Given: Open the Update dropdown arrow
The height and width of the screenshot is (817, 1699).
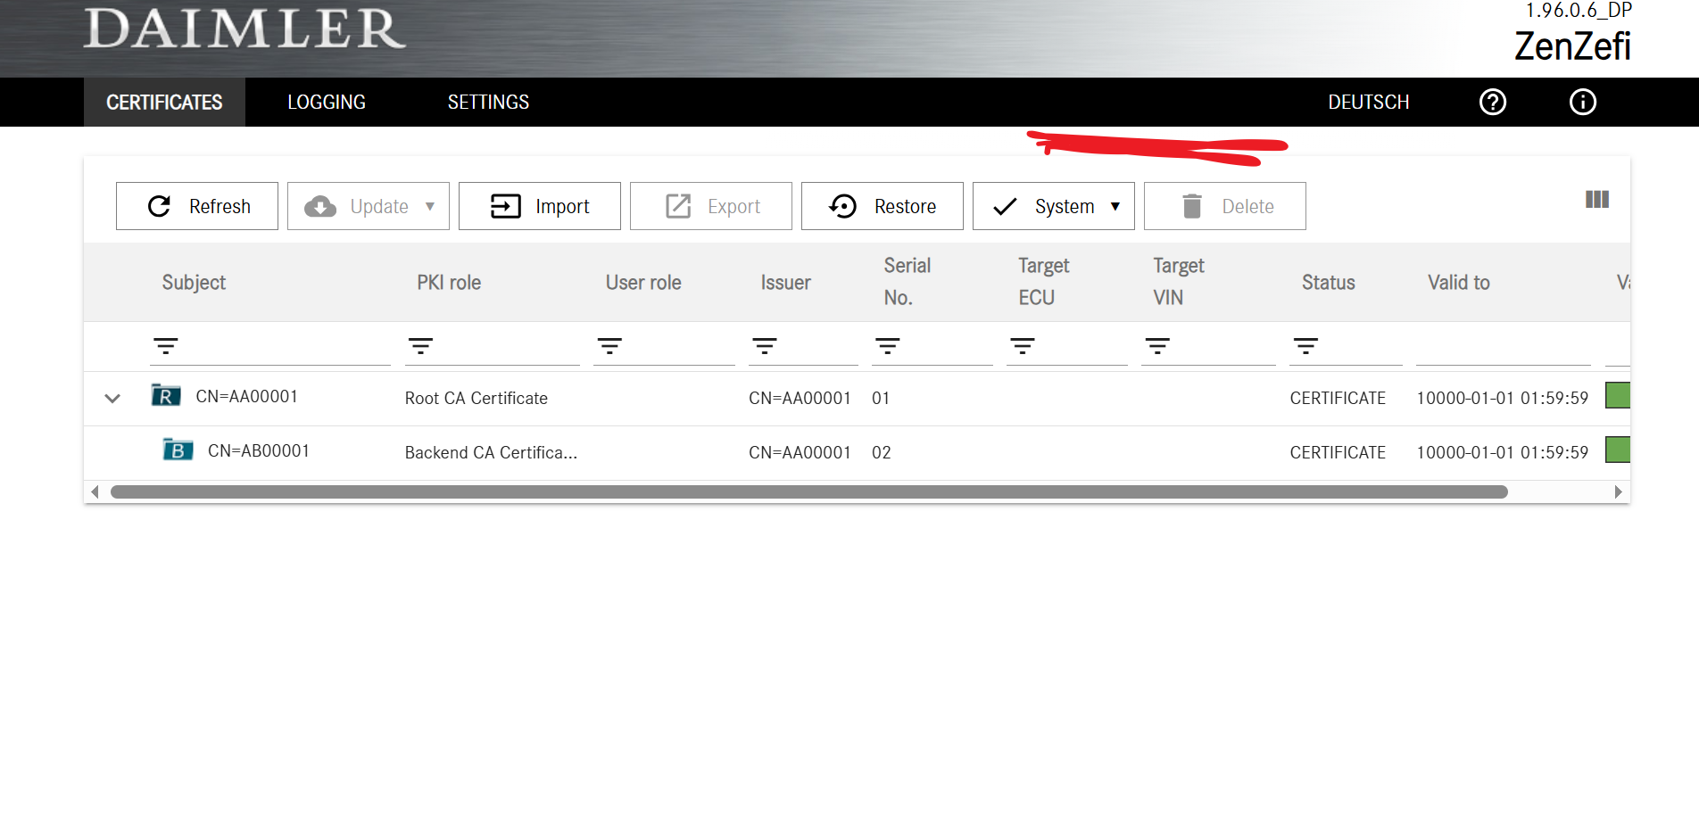Looking at the screenshot, I should [430, 206].
